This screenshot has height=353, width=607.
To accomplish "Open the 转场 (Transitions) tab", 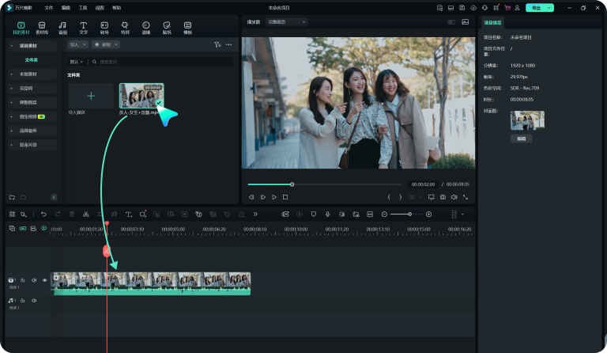I will click(104, 27).
